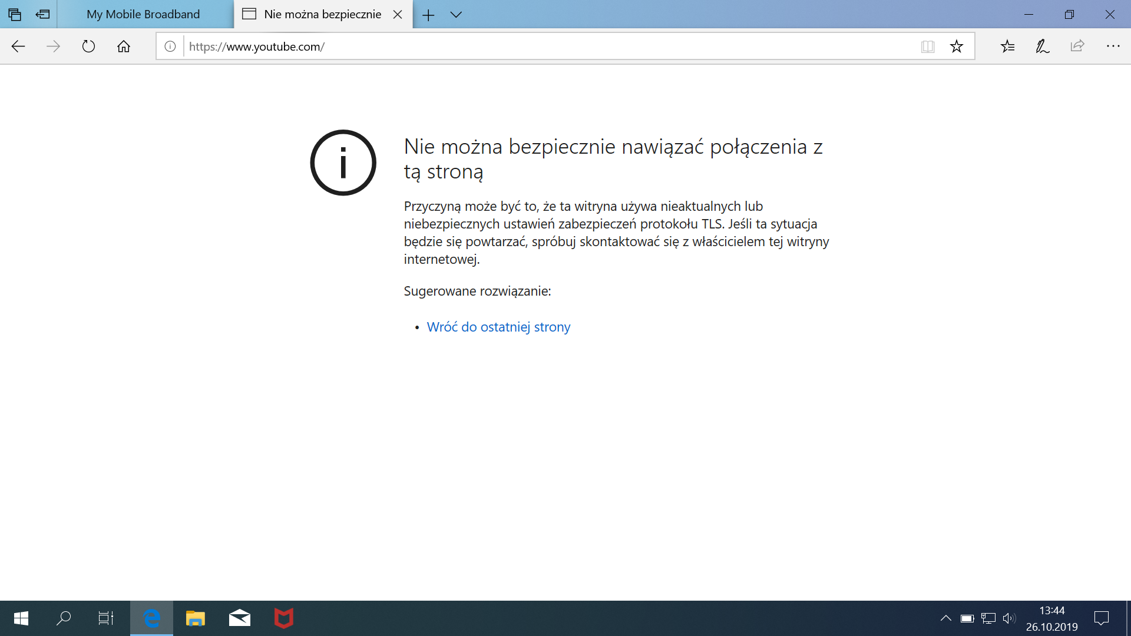This screenshot has height=636, width=1131.
Task: Open a new tab with the plus button
Action: pyautogui.click(x=429, y=14)
